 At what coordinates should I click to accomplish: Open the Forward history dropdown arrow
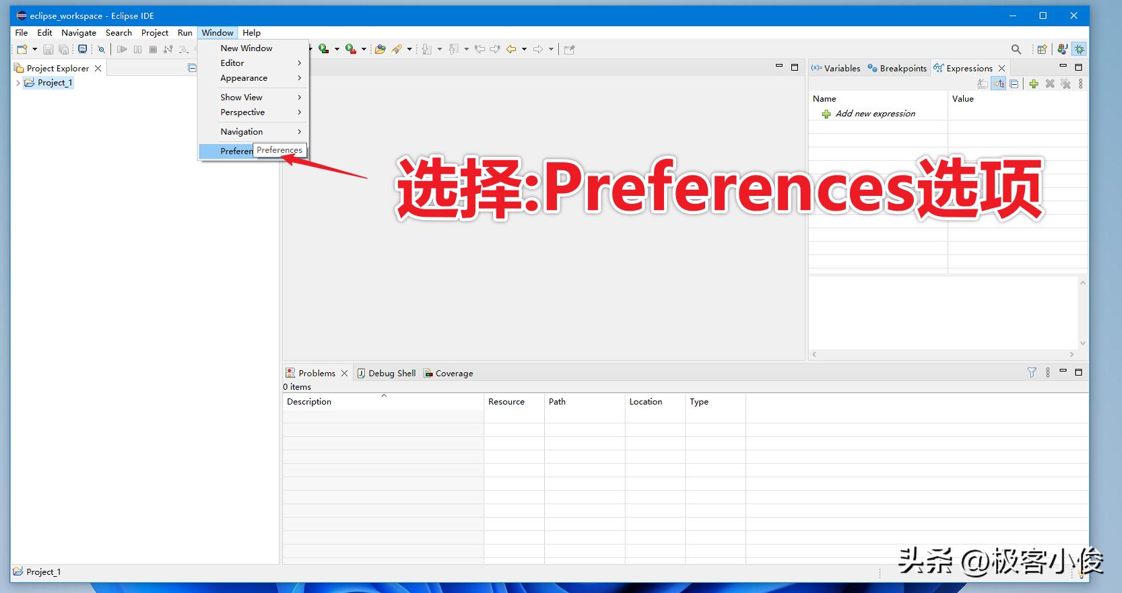pos(551,49)
